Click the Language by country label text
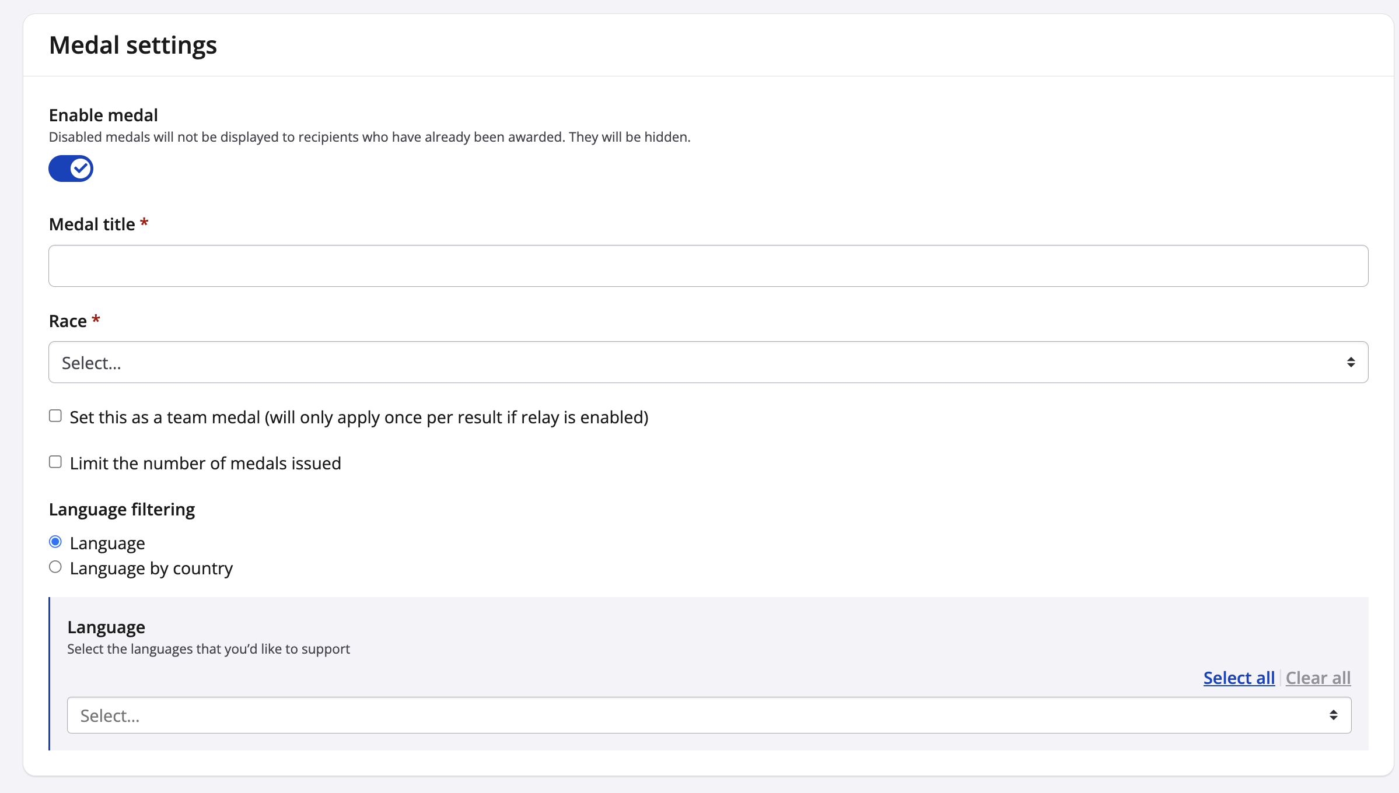1399x793 pixels. [x=151, y=568]
